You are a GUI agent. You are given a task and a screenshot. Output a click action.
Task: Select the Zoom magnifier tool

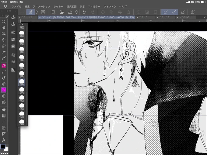coord(4,22)
